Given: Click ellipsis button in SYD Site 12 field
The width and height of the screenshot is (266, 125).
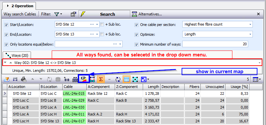Looking at the screenshot, I should (x=92, y=24).
